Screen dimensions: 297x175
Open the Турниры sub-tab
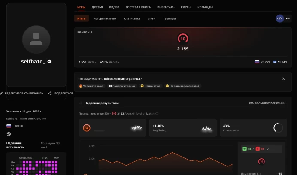coord(170,18)
